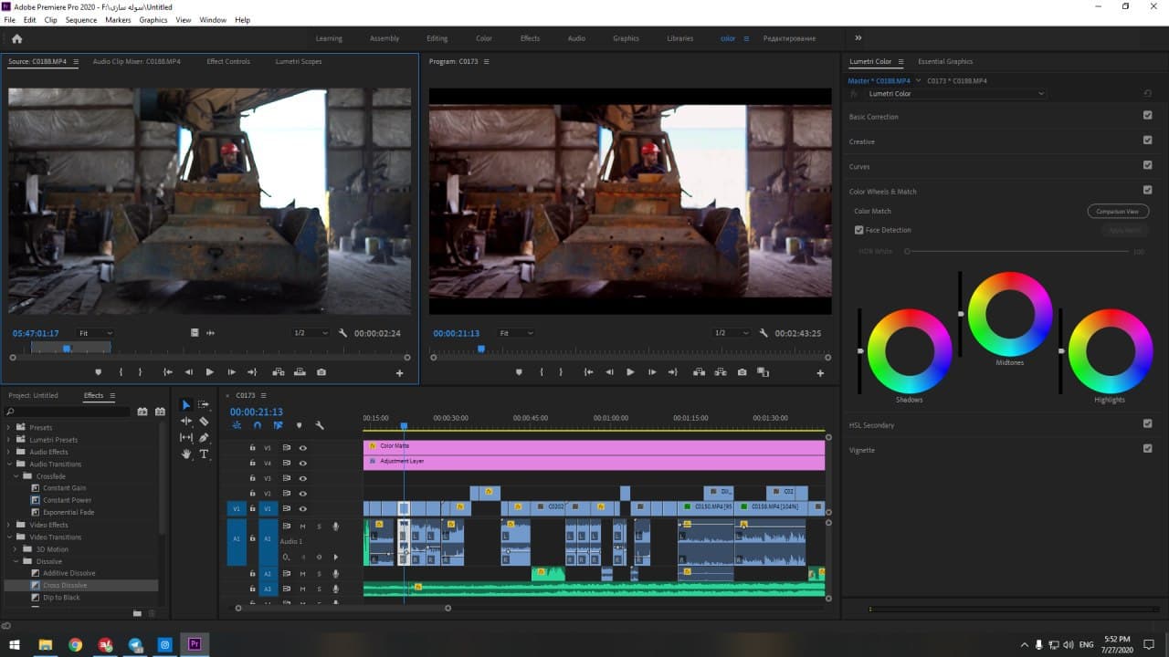The height and width of the screenshot is (657, 1169).
Task: Expand the Presets folder
Action: pos(9,427)
